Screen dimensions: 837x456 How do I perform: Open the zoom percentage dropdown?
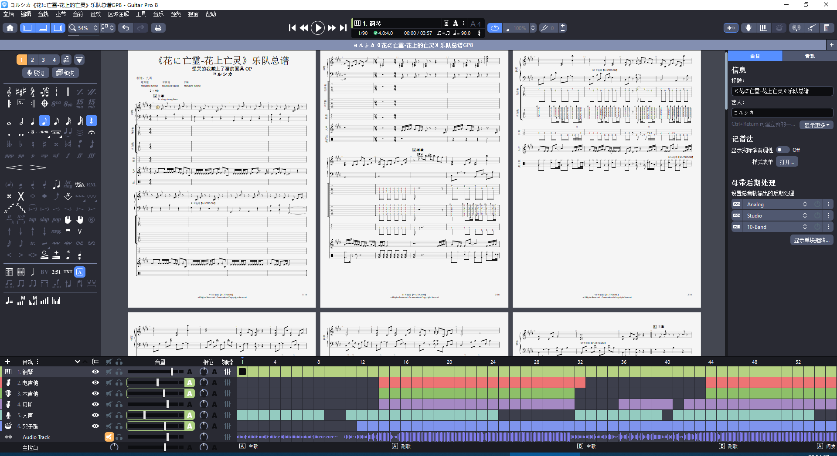pos(95,28)
